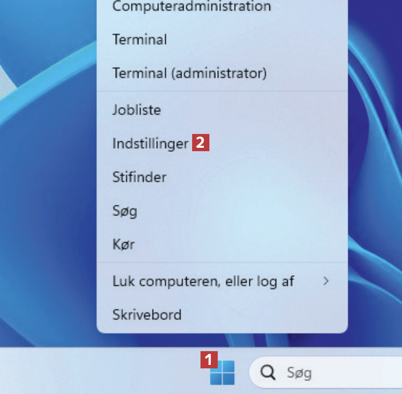The width and height of the screenshot is (402, 394).
Task: Open Terminal (administrator) entry
Action: [x=222, y=73]
